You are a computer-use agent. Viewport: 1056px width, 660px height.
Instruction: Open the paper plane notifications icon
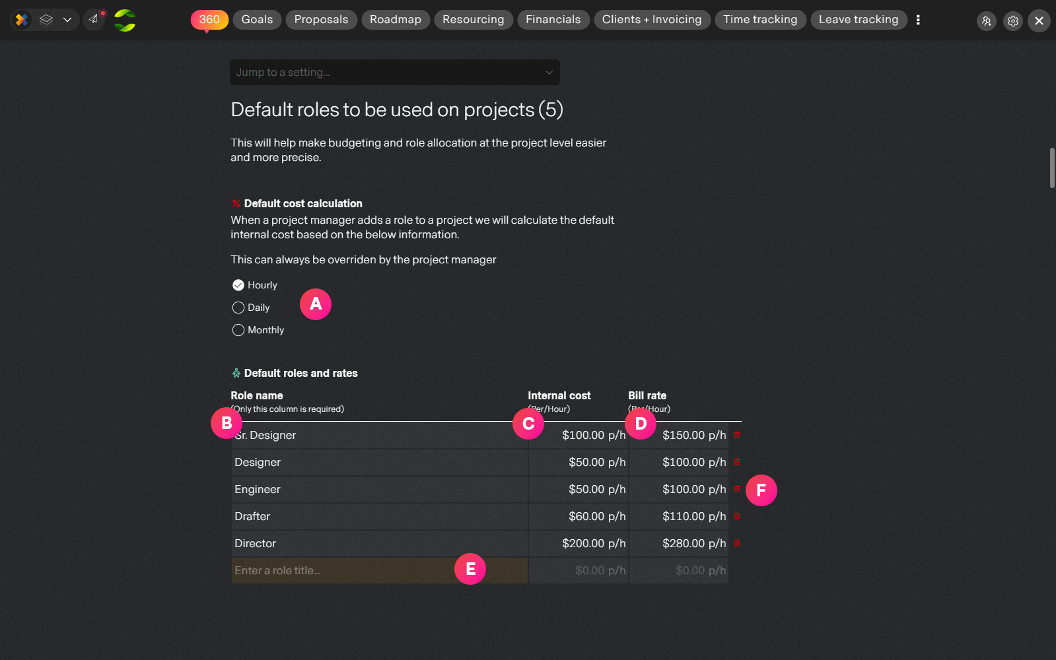[94, 19]
